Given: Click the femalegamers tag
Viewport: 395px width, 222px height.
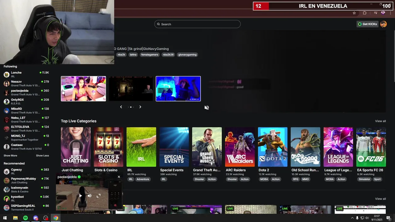Looking at the screenshot, I should point(150,55).
